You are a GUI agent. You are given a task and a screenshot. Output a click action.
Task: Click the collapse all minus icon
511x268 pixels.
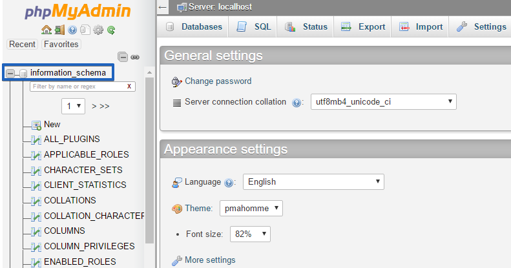(123, 57)
